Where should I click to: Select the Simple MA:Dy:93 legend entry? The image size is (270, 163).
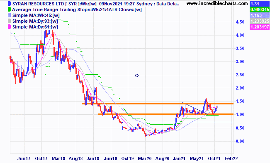click(35, 21)
